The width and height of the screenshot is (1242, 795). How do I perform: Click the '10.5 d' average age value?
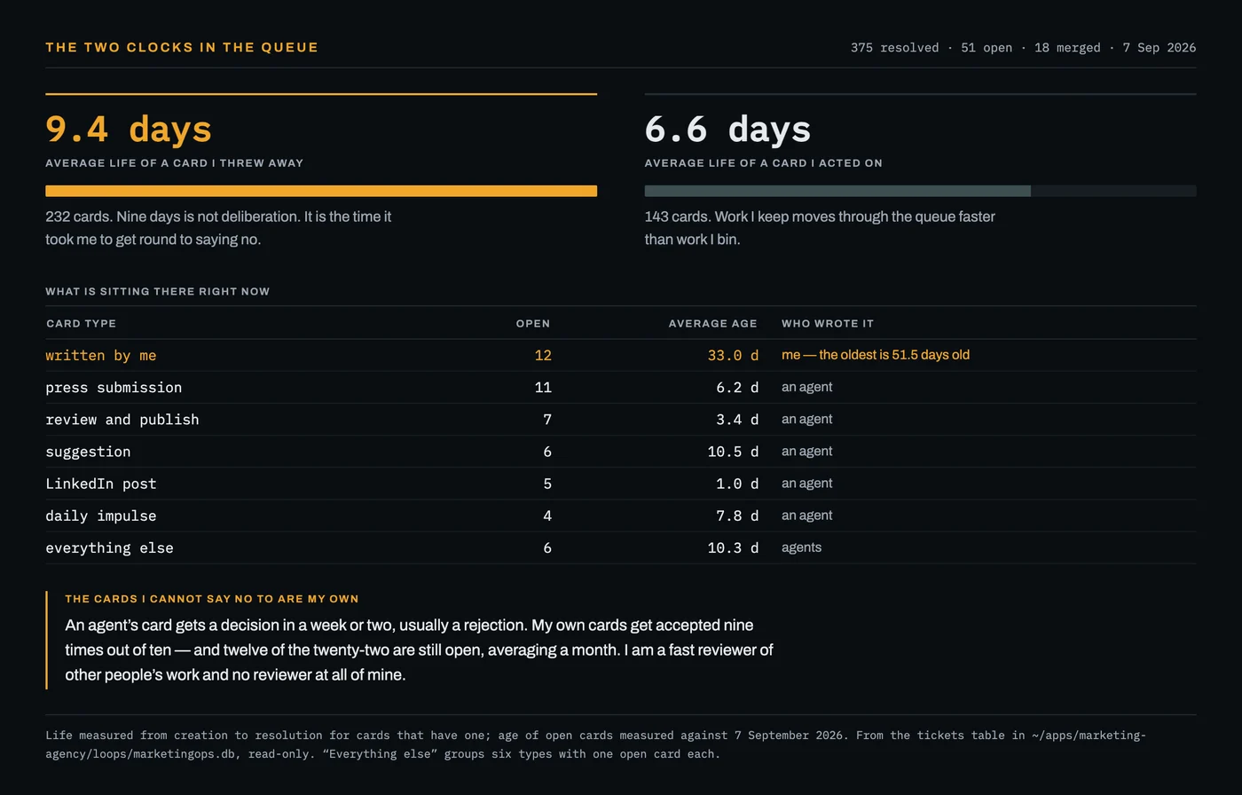coord(733,452)
